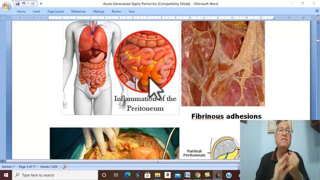Select the surgery photograph
The image size is (320, 180).
[114, 143]
